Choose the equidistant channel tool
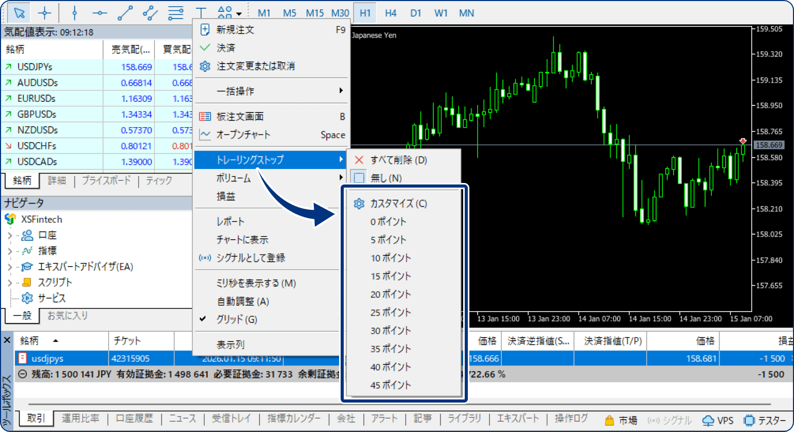Screen dimensions: 794x432 (x=151, y=12)
